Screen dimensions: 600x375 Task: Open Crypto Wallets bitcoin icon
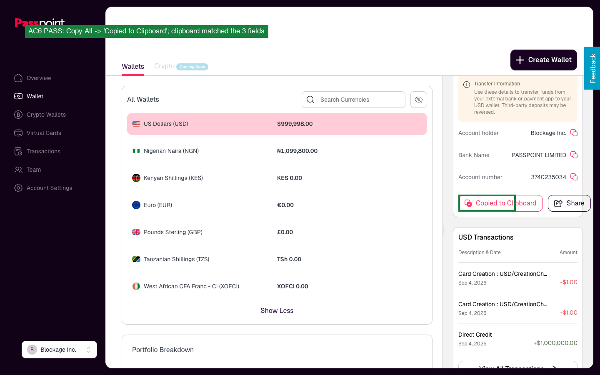pyautogui.click(x=18, y=115)
